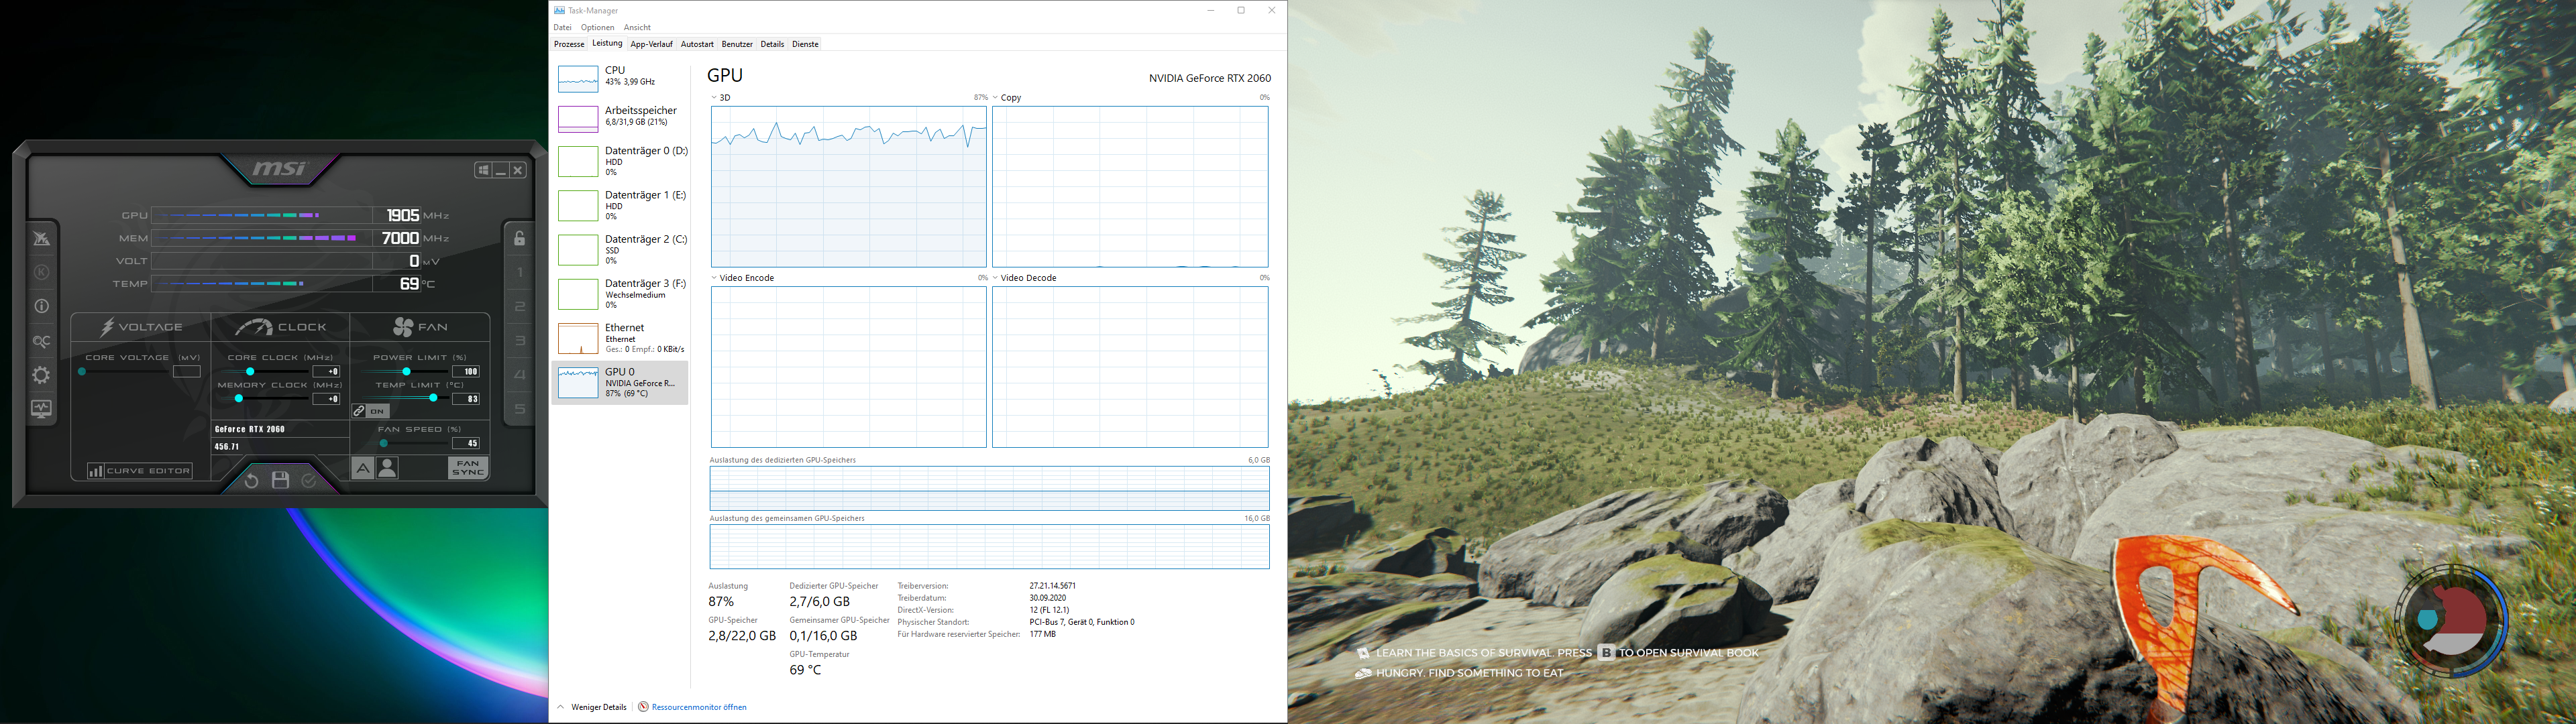2576x724 pixels.
Task: Toggle power and temp limit link
Action: pos(359,411)
